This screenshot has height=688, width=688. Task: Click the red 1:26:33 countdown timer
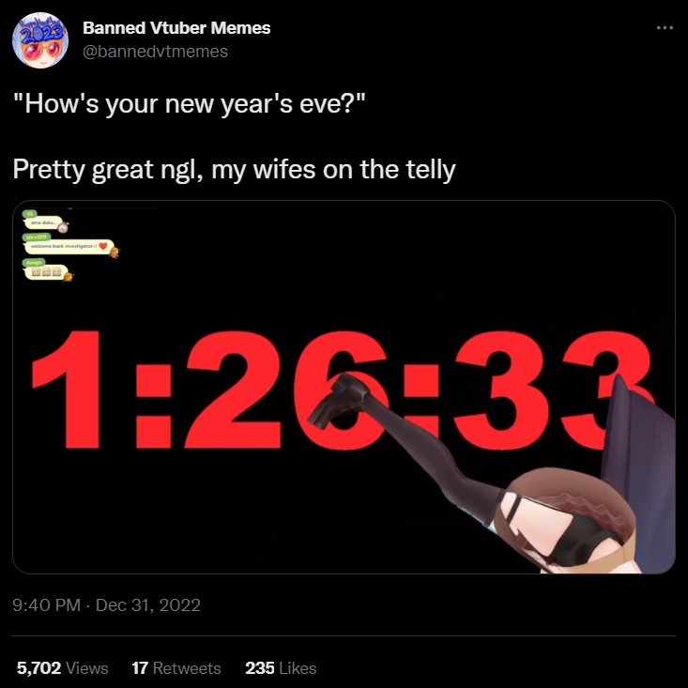click(343, 390)
